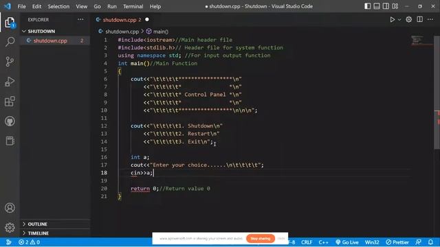This screenshot has height=247, width=440.
Task: Split the editor to the right
Action: [420, 19]
